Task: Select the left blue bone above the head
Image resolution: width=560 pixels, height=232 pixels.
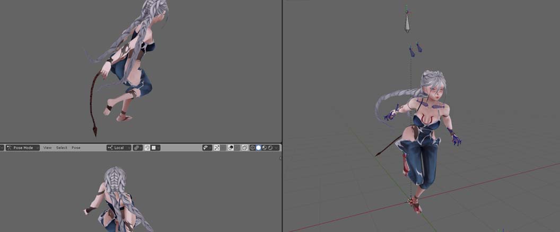Action: point(412,52)
